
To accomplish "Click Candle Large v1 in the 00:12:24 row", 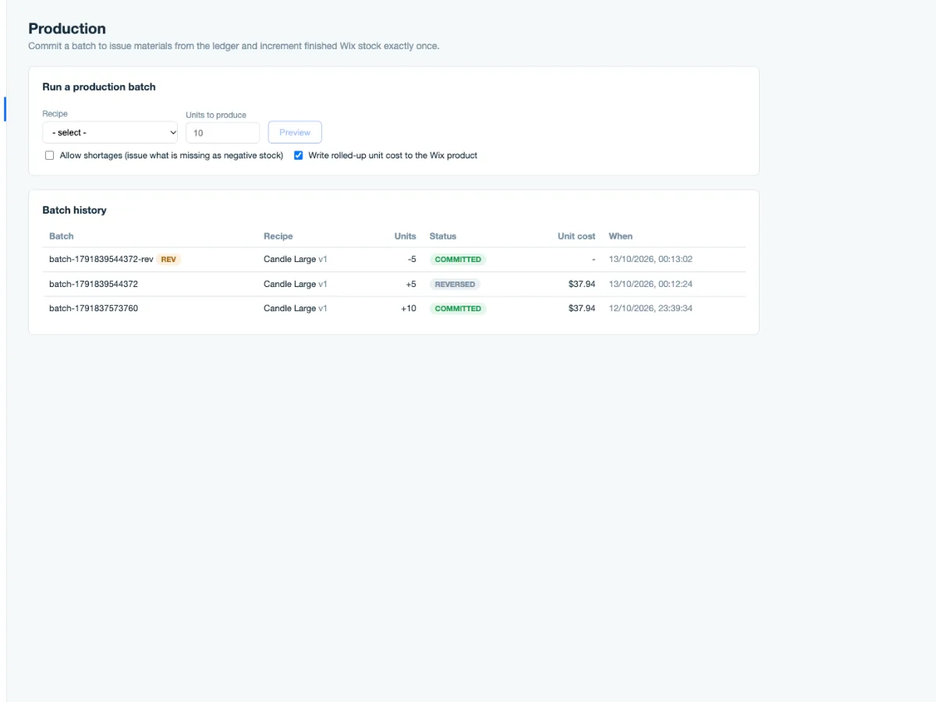I will coord(296,284).
